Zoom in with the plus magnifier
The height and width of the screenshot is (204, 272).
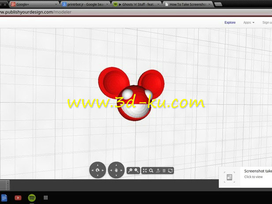coord(130,171)
